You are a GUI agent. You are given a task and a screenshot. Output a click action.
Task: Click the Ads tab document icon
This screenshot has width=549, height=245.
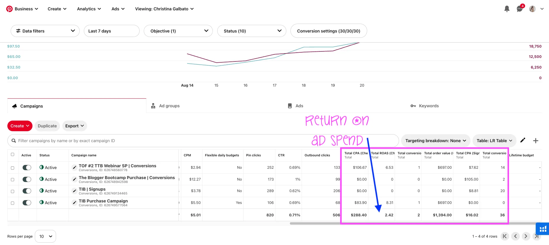(x=290, y=106)
